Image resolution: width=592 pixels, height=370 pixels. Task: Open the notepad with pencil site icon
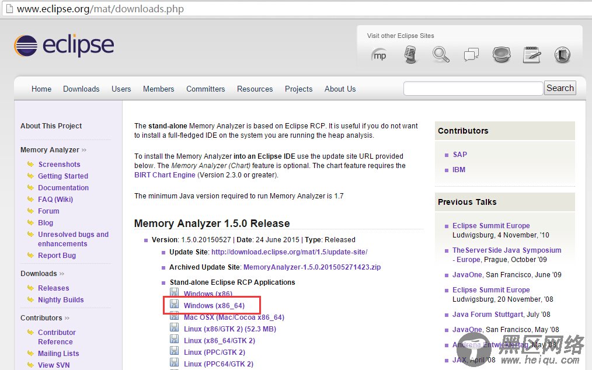pos(532,55)
